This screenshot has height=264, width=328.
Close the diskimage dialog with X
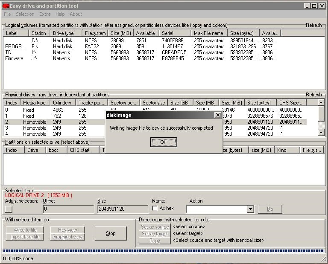click(217, 115)
